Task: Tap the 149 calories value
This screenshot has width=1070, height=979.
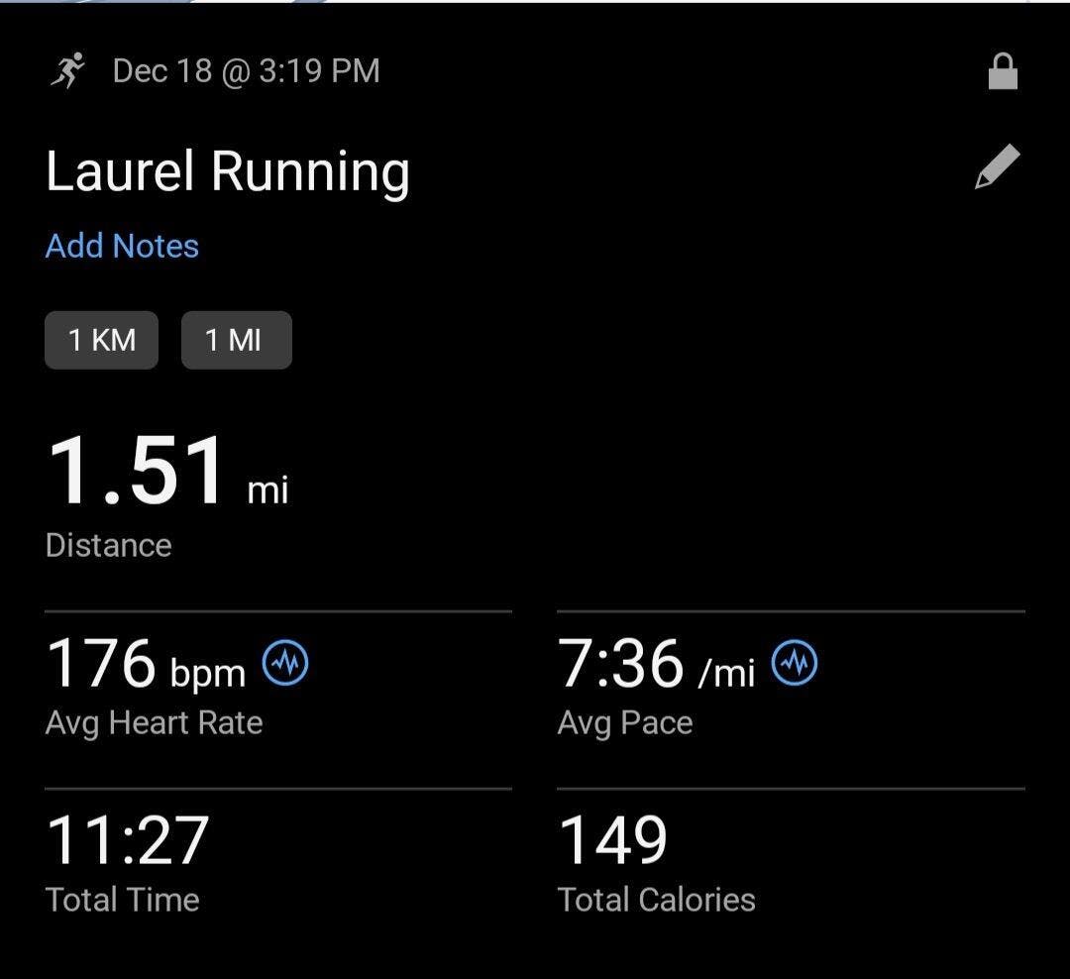Action: pyautogui.click(x=612, y=841)
